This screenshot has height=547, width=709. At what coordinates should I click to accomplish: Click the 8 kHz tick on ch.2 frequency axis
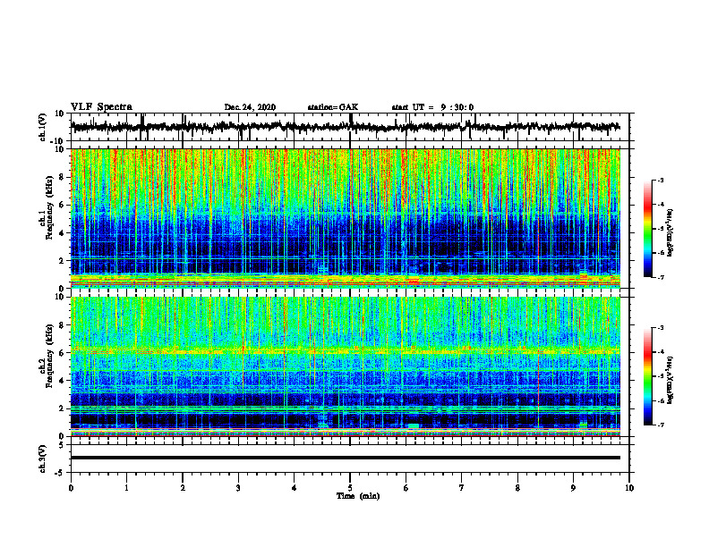coord(62,325)
